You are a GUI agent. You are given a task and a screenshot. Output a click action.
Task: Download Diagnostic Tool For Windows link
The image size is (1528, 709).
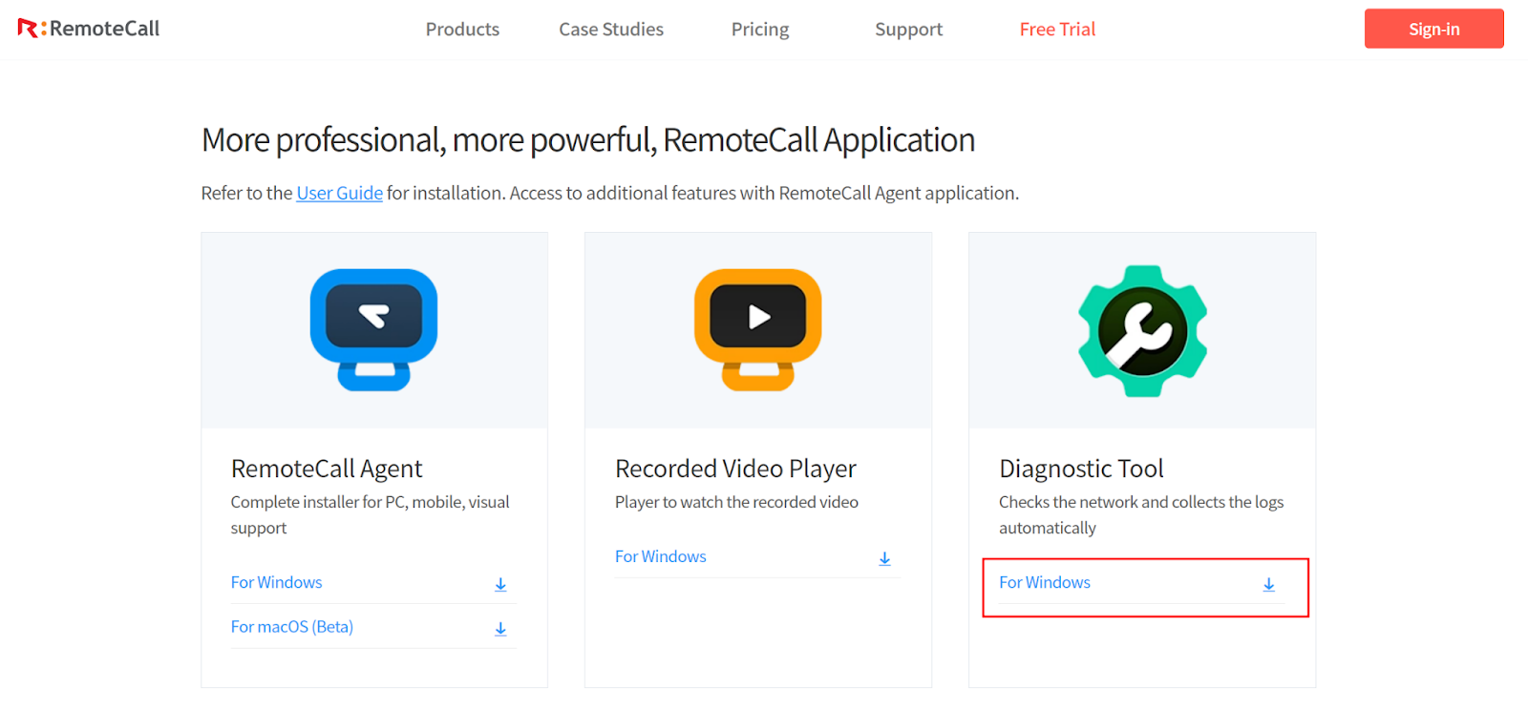[1045, 582]
